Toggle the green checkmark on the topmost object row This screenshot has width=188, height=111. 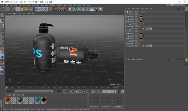pos(139,12)
